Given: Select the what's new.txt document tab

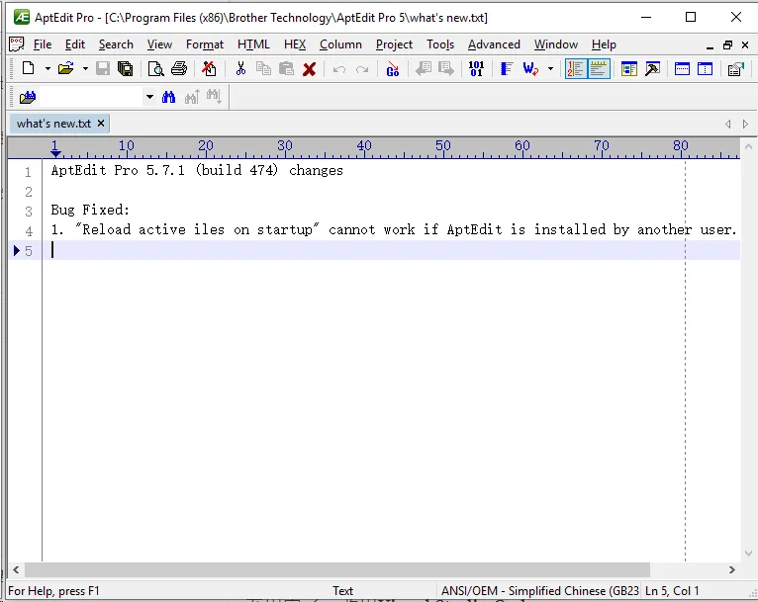Looking at the screenshot, I should pos(53,124).
